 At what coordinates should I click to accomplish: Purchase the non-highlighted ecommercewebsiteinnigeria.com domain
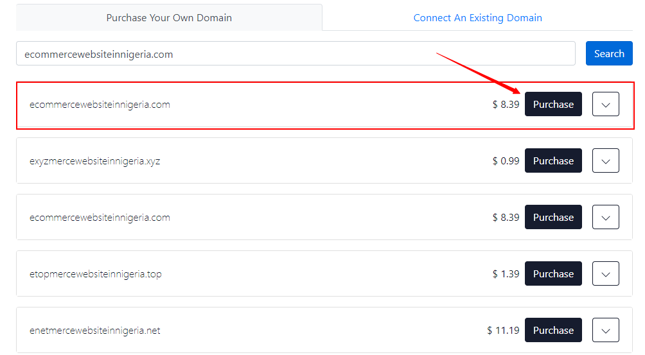click(553, 217)
